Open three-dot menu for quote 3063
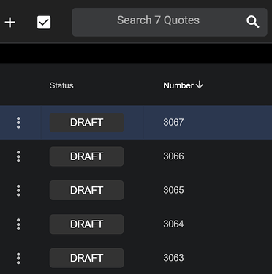This screenshot has width=272, height=274. pyautogui.click(x=18, y=258)
